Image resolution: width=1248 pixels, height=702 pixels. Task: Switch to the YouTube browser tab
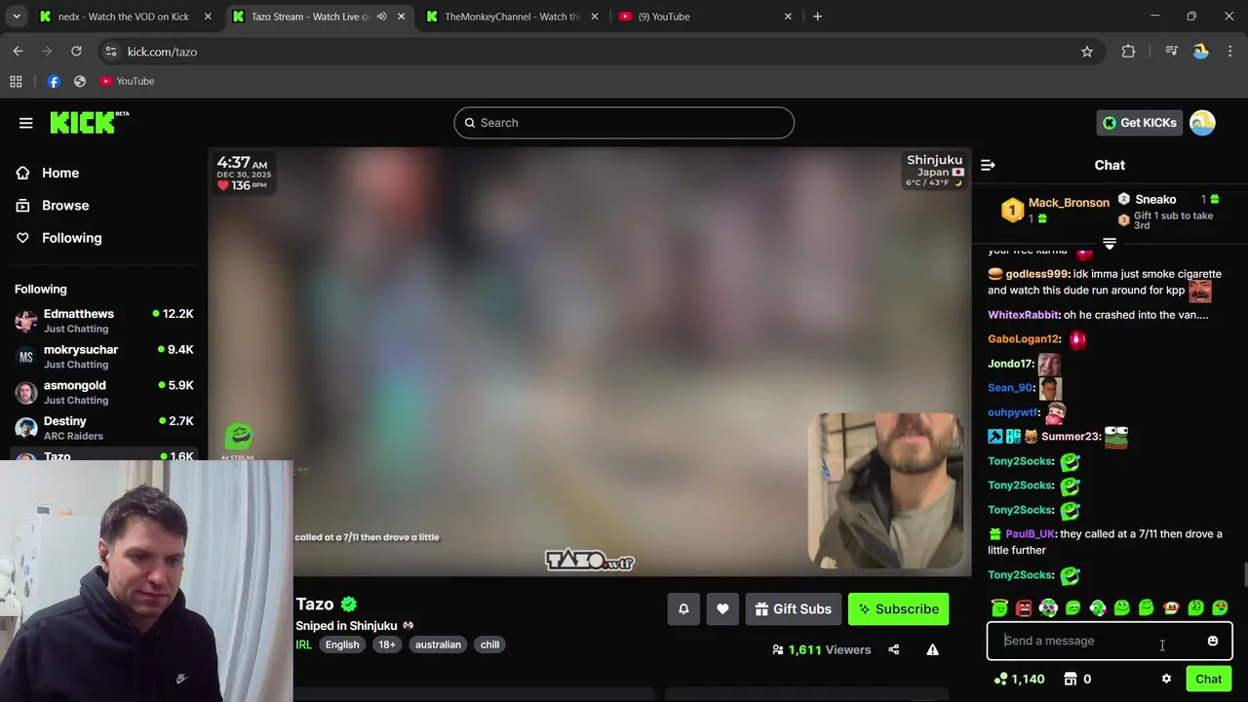(706, 17)
